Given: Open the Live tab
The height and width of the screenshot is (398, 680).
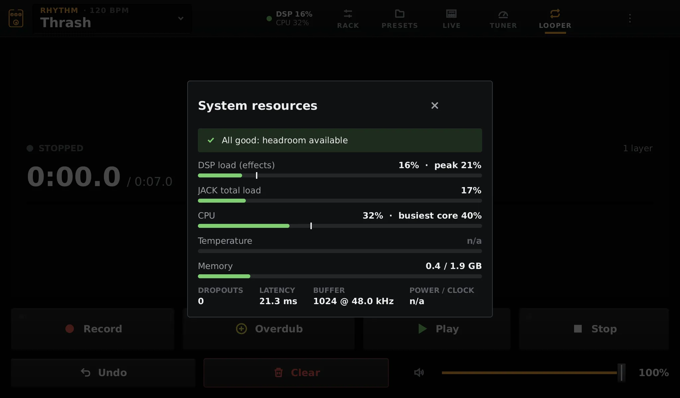Looking at the screenshot, I should coord(451,19).
